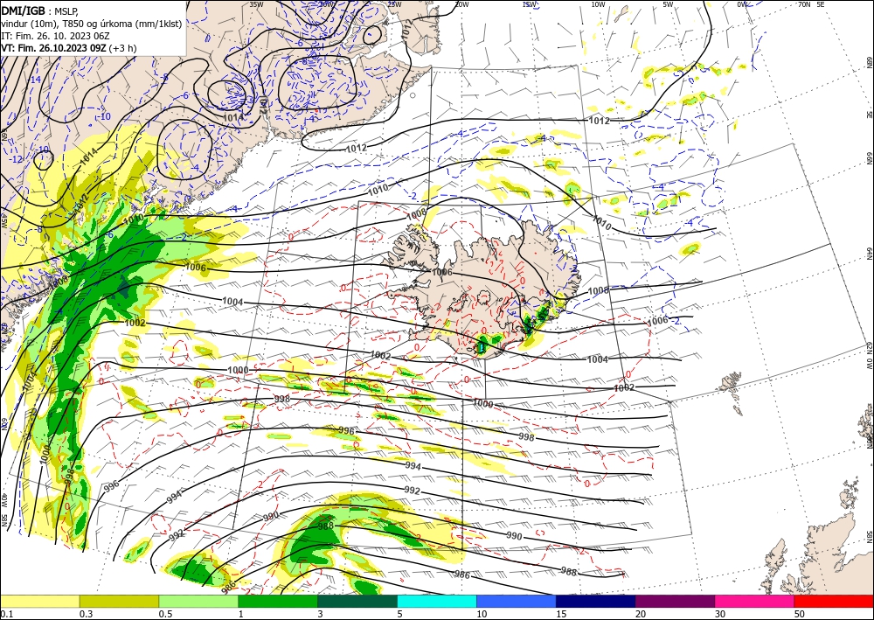Click the '5W' longitude label at the top
Screen dimensions: 874x620
click(x=668, y=4)
